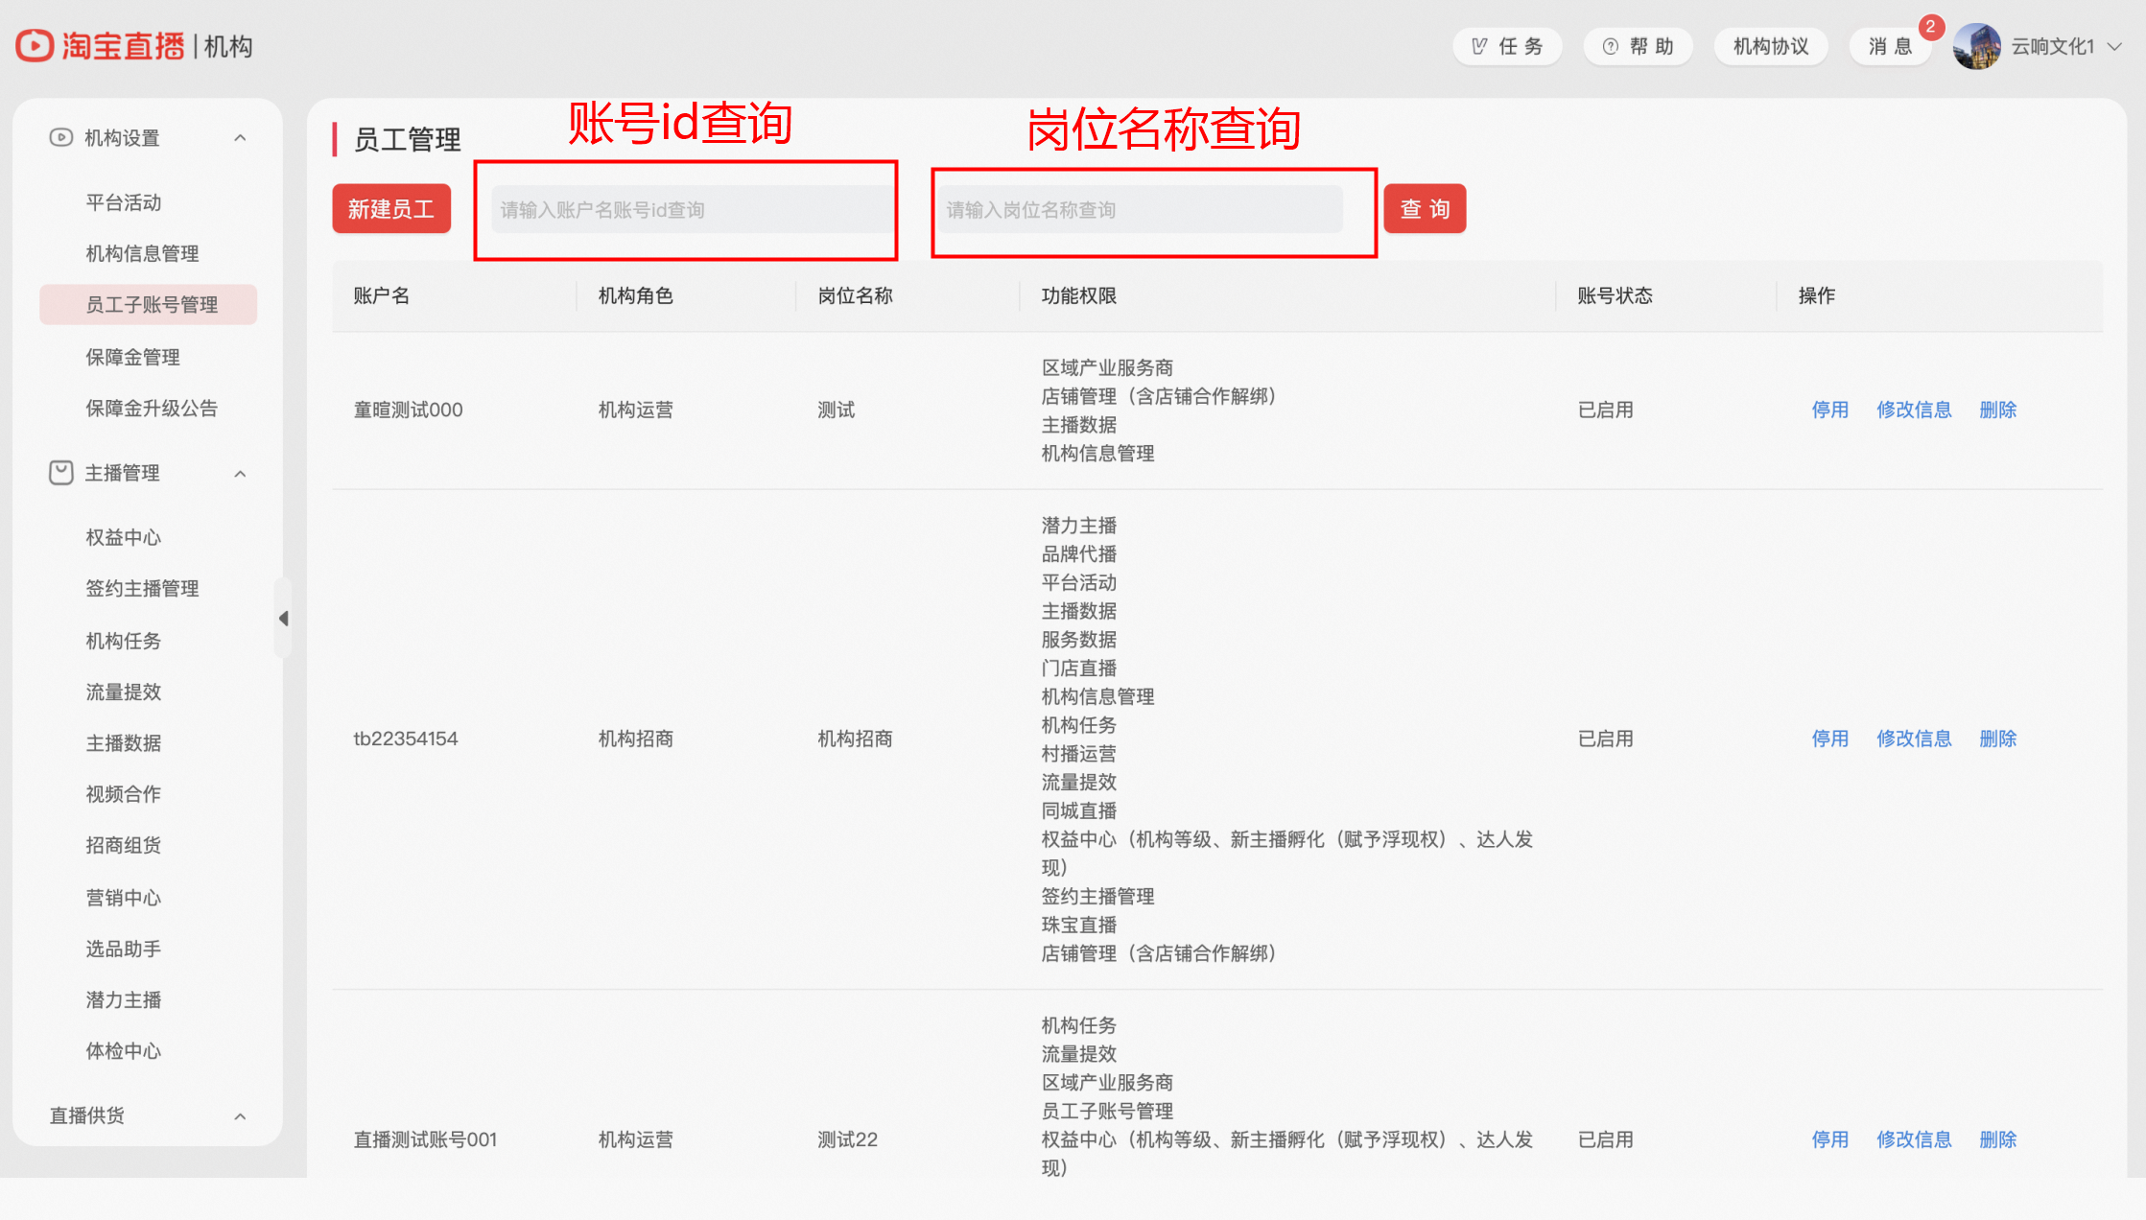
Task: Open 潜力主播 sidebar item
Action: click(124, 999)
